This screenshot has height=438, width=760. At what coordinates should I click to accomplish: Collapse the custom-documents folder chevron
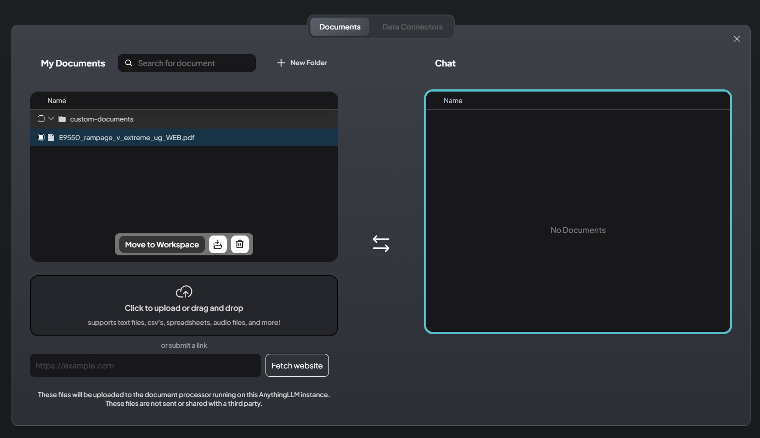[51, 118]
